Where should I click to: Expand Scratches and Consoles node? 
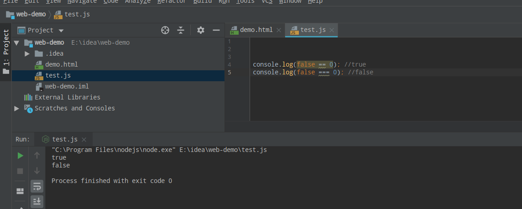click(x=16, y=109)
